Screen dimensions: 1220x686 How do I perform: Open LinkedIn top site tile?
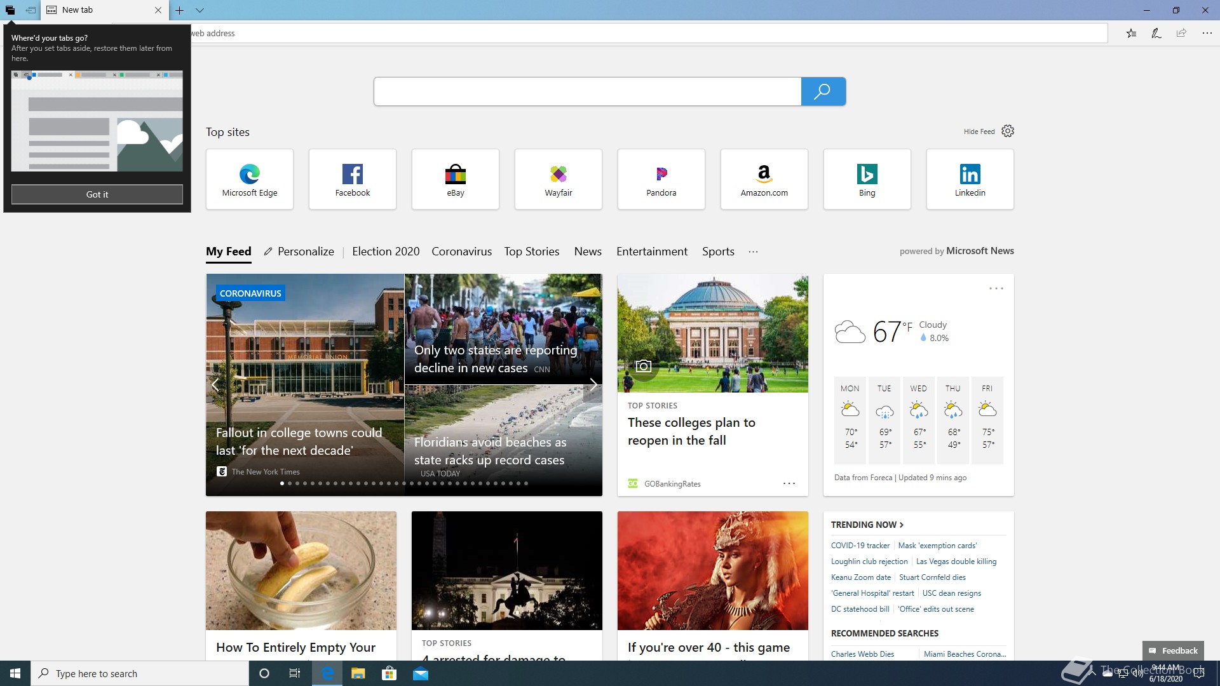tap(970, 179)
